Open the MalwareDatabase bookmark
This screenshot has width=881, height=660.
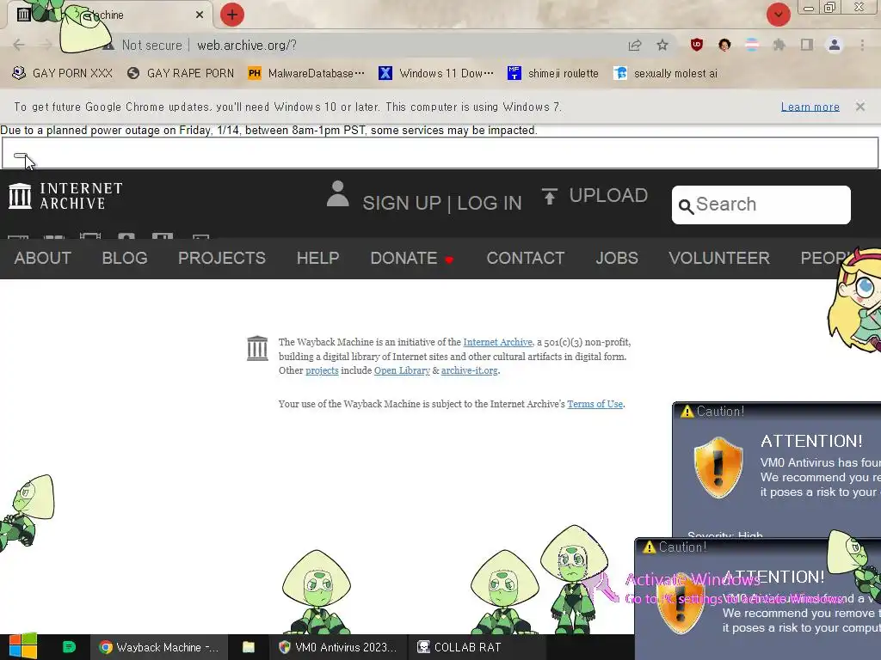[306, 73]
